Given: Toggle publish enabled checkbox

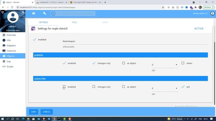Looking at the screenshot, I should click(x=64, y=63).
